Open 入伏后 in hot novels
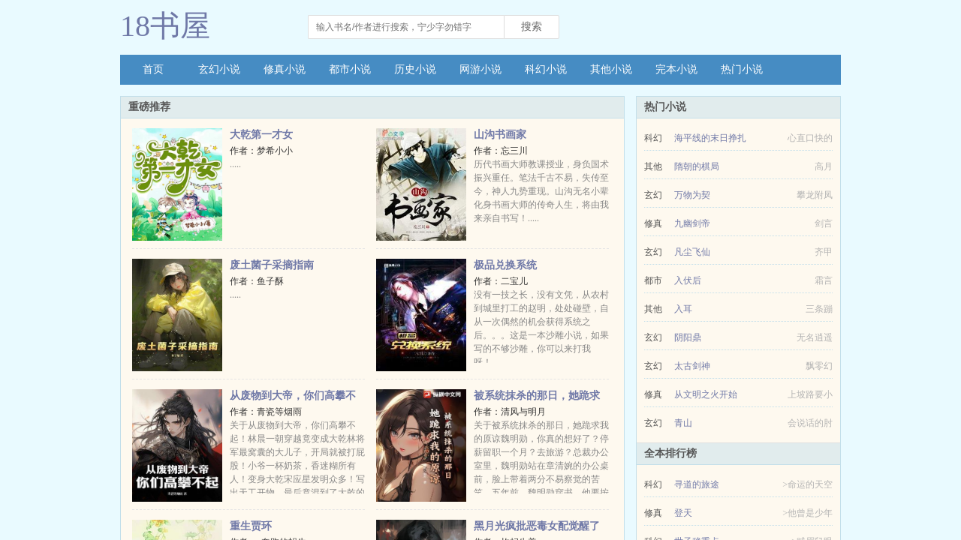The height and width of the screenshot is (540, 961). [x=688, y=280]
